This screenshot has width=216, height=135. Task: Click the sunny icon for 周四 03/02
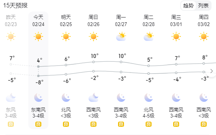pos(204,36)
